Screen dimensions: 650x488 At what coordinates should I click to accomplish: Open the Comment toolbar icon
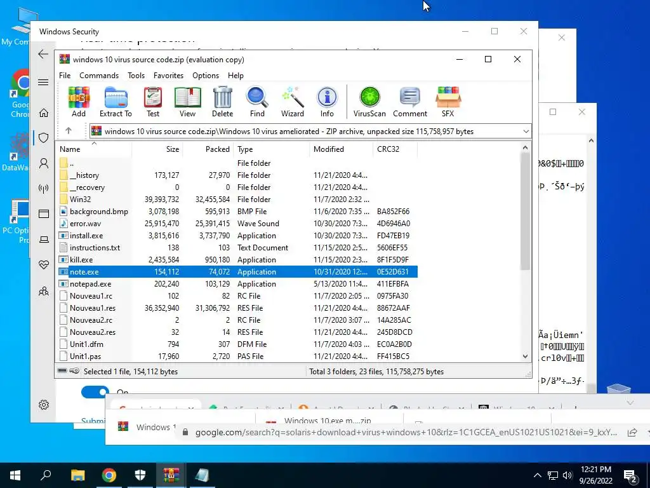410,102
